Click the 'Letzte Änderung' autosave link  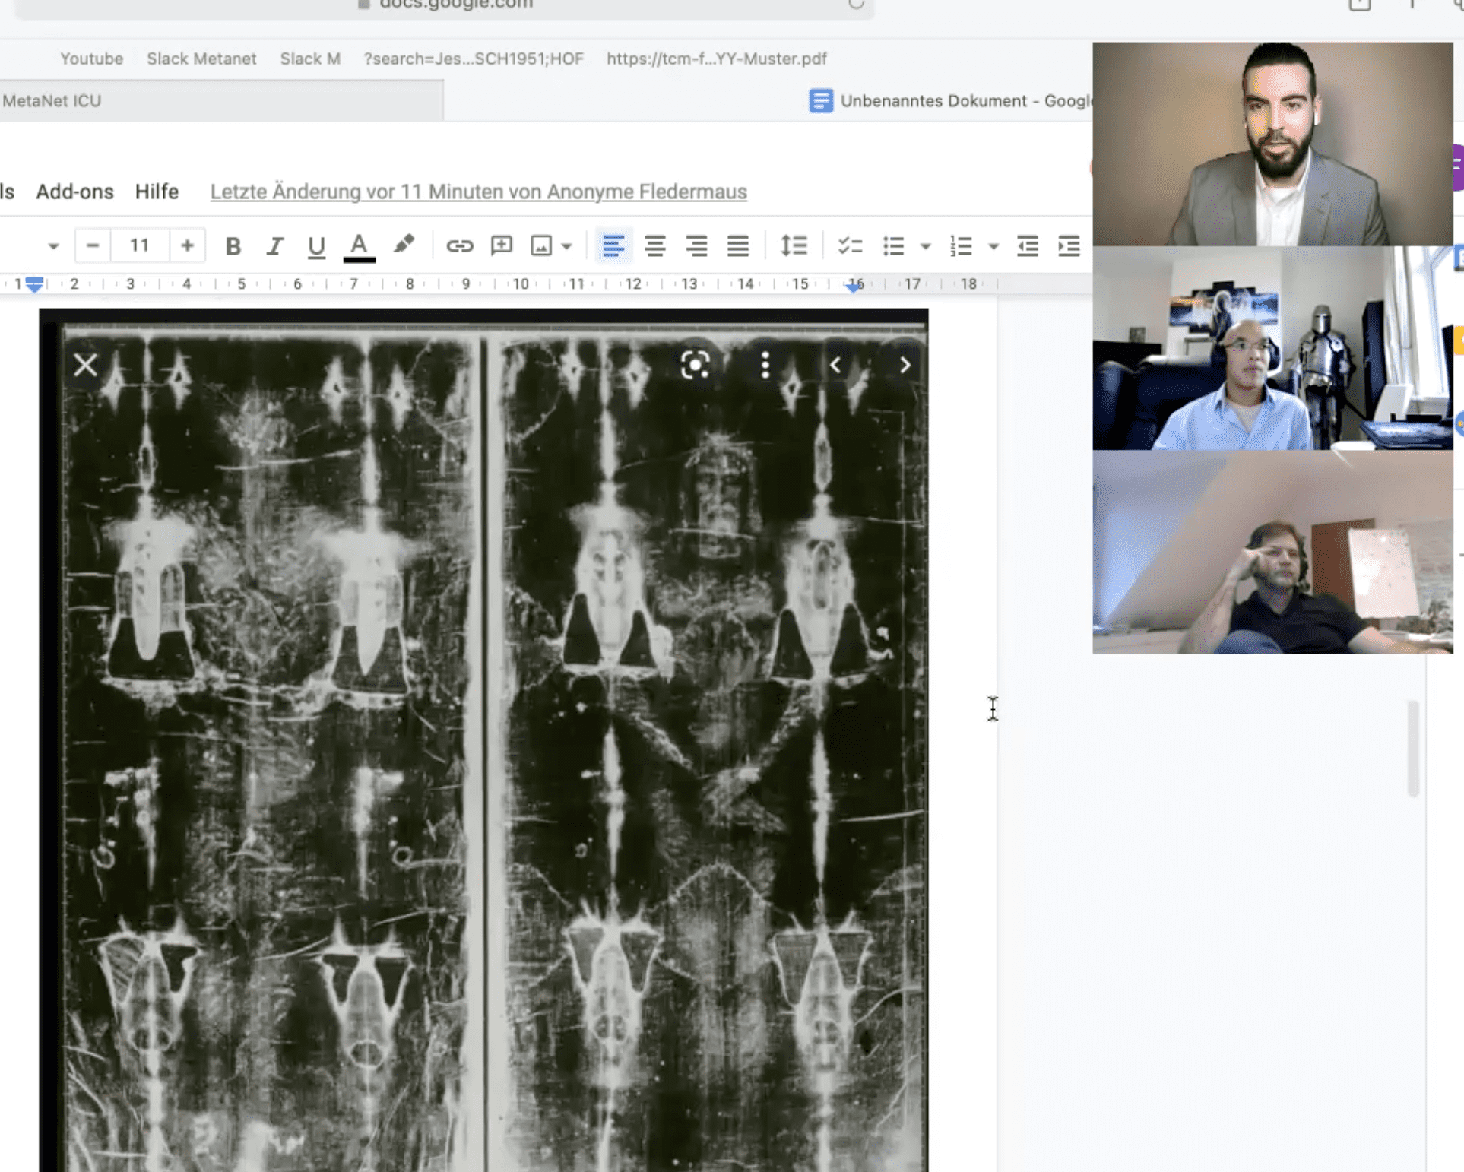[478, 192]
